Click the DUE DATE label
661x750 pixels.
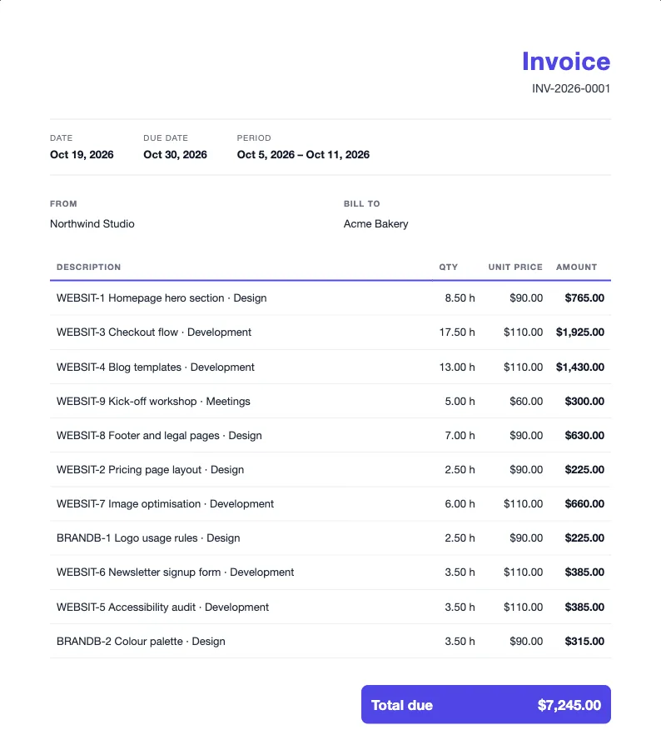tap(166, 137)
